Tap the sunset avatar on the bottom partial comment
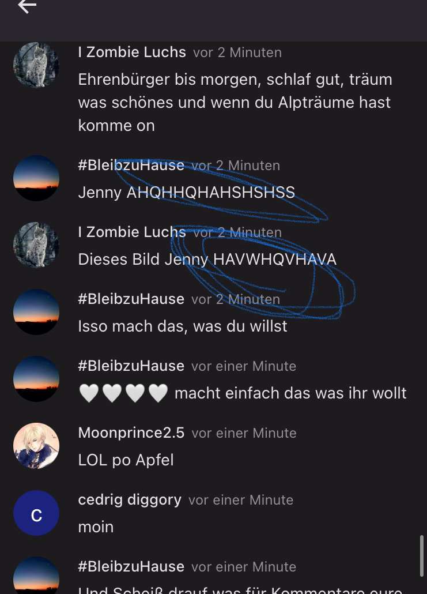Image resolution: width=427 pixels, height=594 pixels. [x=36, y=575]
